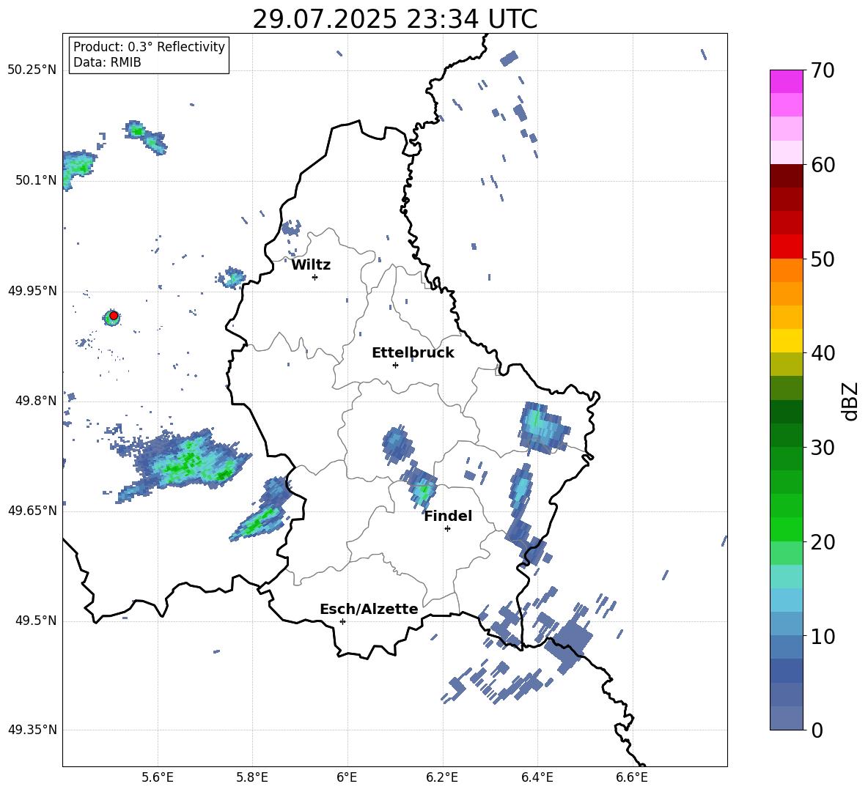Click the dBZ colorbar axis label
Screen dimensions: 868x792
tap(850, 401)
